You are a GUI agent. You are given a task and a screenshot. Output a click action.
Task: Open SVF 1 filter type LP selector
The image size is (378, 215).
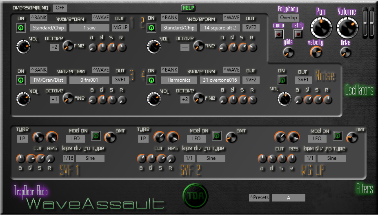tap(22, 139)
